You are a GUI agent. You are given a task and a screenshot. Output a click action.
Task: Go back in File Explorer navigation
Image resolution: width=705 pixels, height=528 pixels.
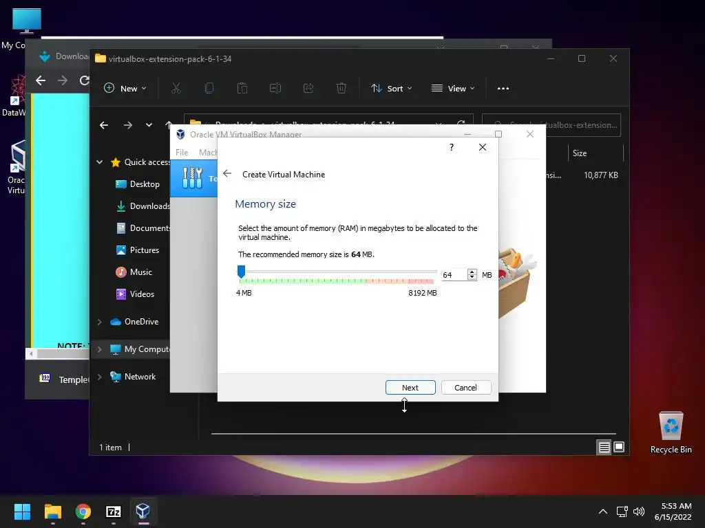(104, 125)
